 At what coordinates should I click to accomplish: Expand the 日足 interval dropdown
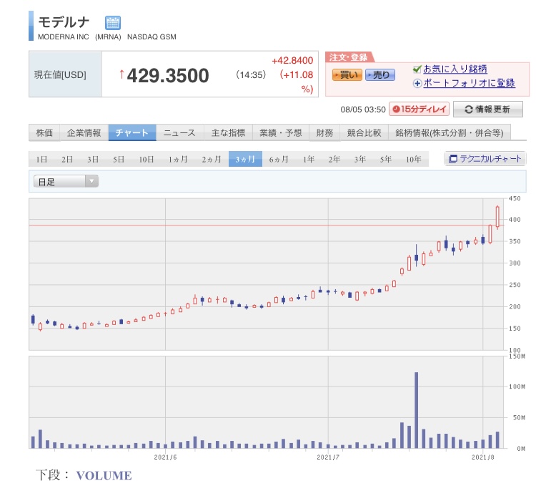66,181
